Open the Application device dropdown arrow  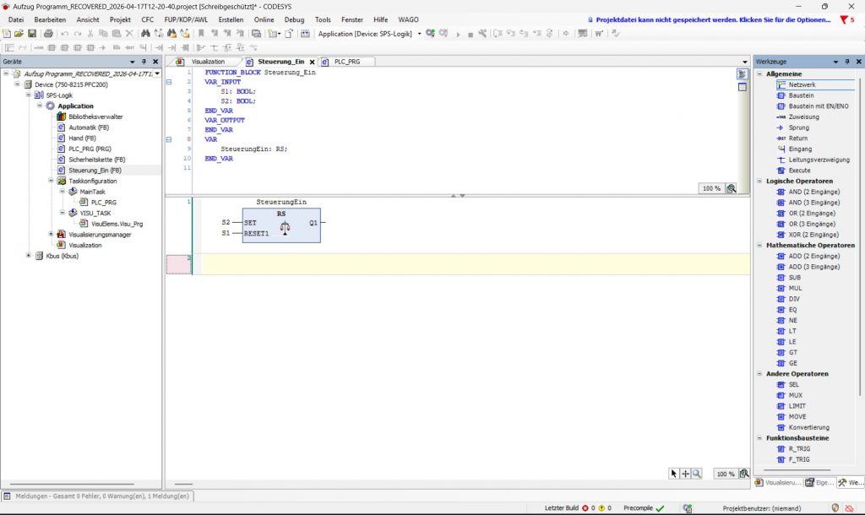tap(419, 34)
